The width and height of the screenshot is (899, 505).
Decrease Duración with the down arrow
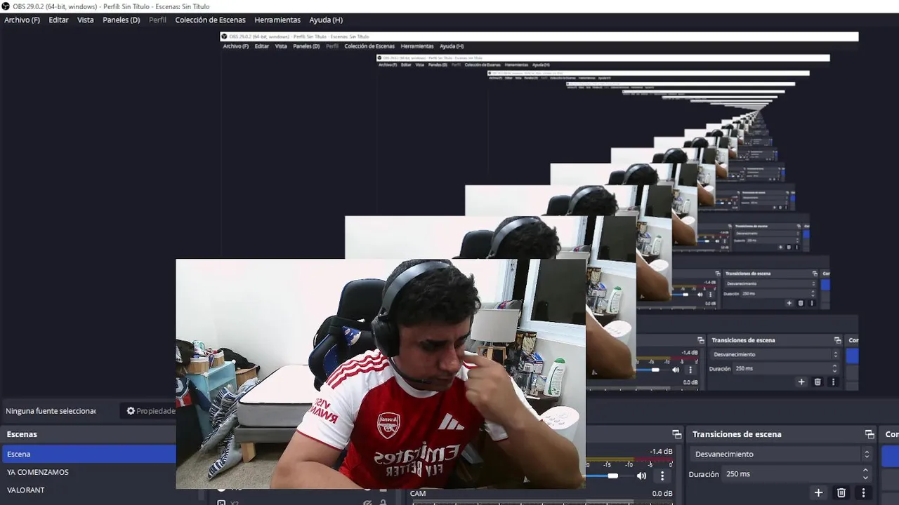tap(866, 478)
